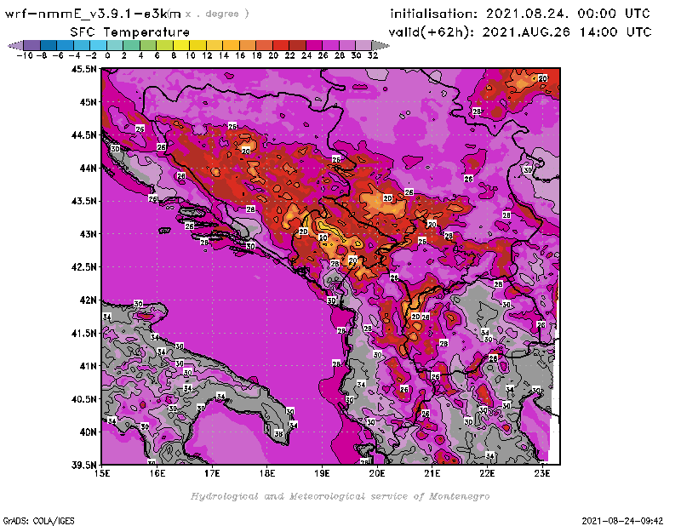This screenshot has width=681, height=526.
Task: Click the 22E longitude axis label
Action: coord(487,473)
